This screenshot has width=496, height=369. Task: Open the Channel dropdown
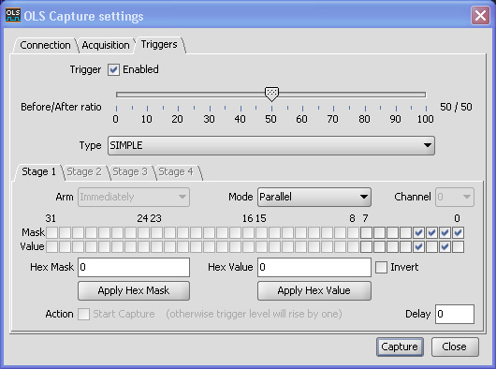[455, 197]
